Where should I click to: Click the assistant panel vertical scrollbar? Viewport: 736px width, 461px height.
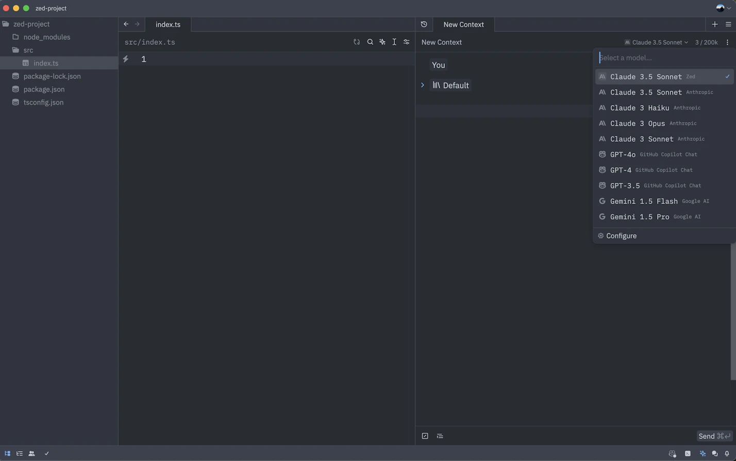(x=733, y=309)
